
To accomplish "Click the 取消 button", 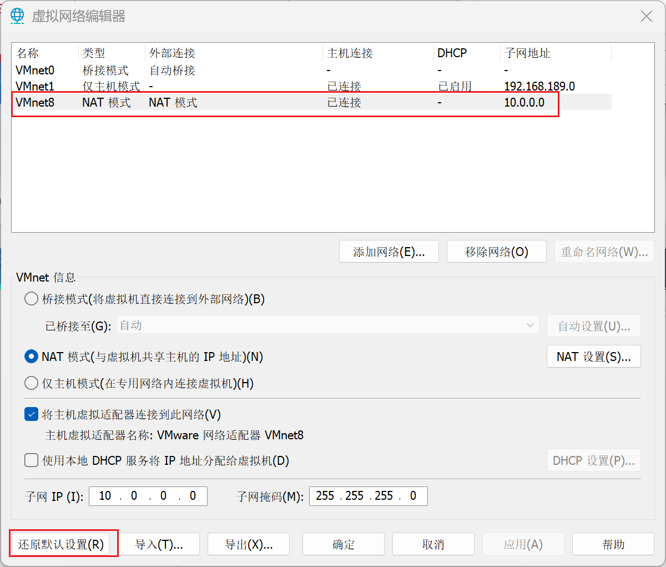I will point(433,544).
